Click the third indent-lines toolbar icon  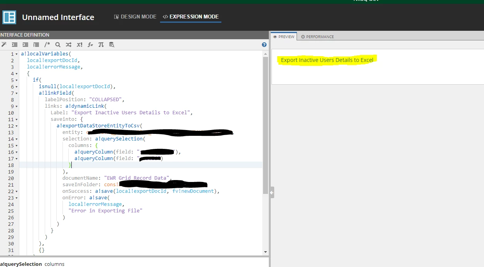coord(36,45)
